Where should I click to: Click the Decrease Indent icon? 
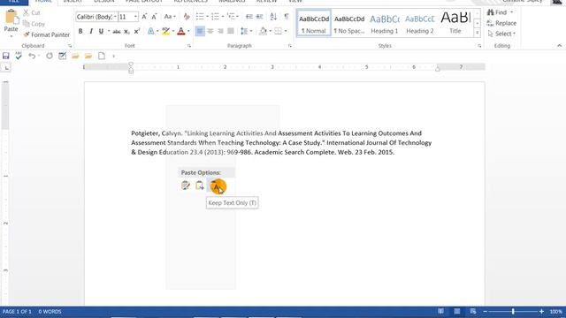click(249, 17)
